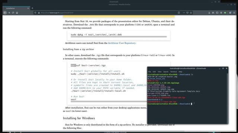Screen dimensions: 238x133
Task: Open the Firefox downloads arrow
Action: pos(209,13)
